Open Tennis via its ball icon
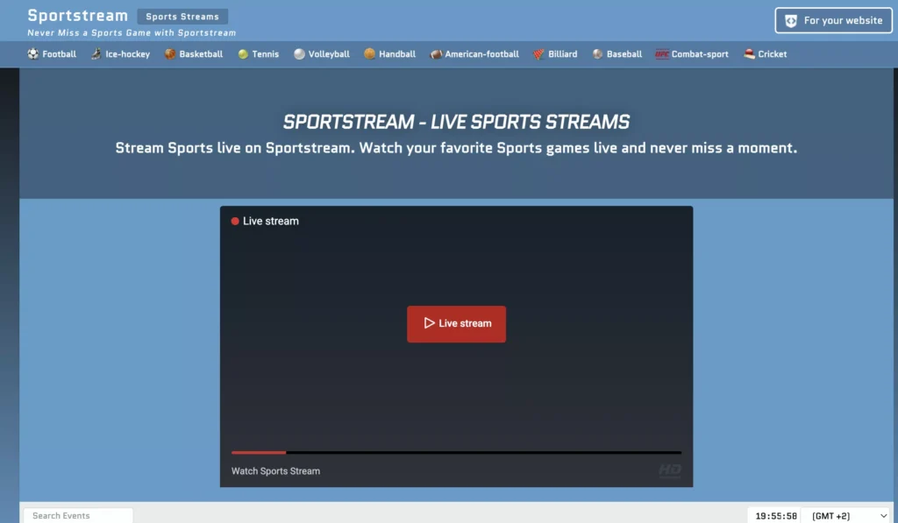The height and width of the screenshot is (523, 898). pos(243,54)
